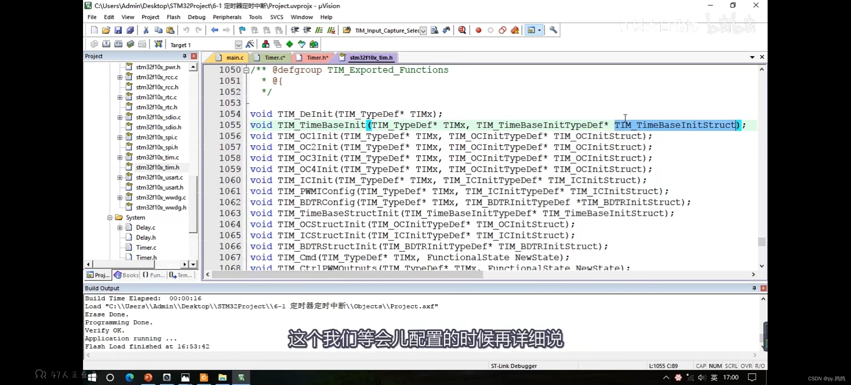This screenshot has width=851, height=385.
Task: Disable all breakpoints icon
Action: (x=502, y=30)
